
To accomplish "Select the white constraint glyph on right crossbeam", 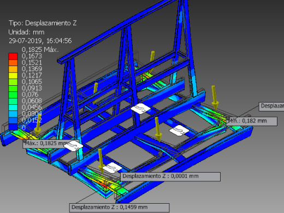I will pyautogui.click(x=179, y=131).
